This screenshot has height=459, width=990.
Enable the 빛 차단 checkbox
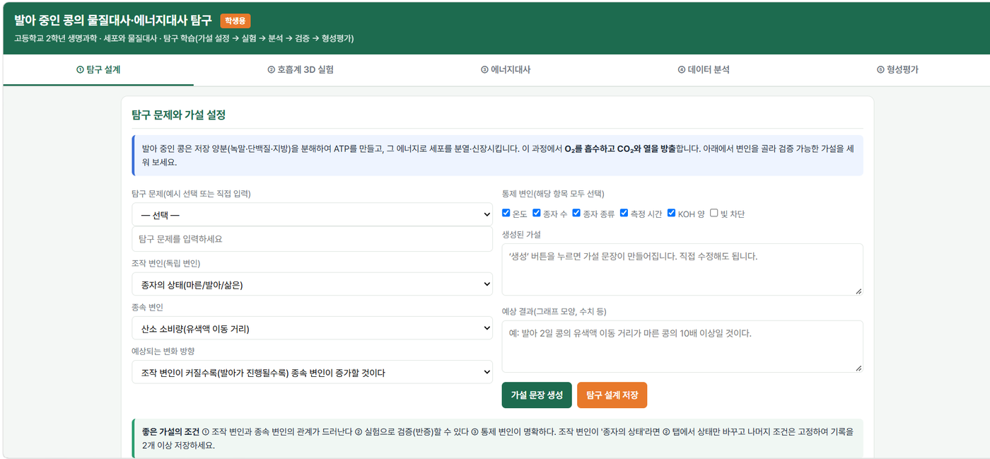click(x=714, y=213)
